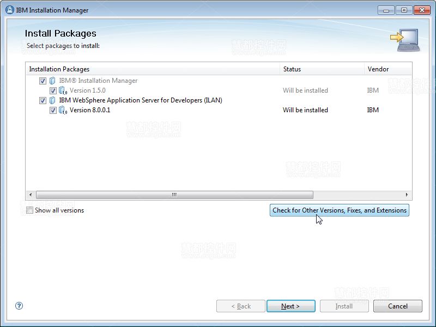Viewport: 436px width, 327px height.
Task: Click the install computer graphic with yellow arrow
Action: 405,40
